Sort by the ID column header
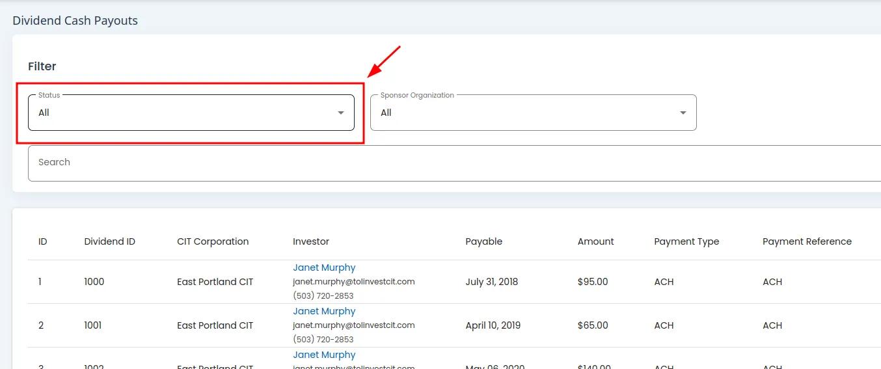 (42, 241)
